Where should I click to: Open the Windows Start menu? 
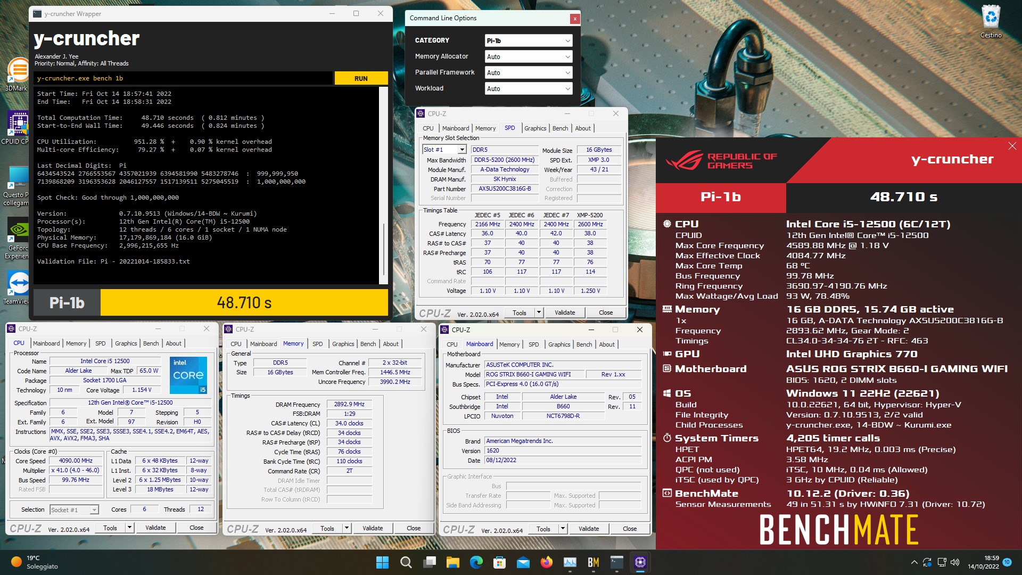pyautogui.click(x=382, y=562)
